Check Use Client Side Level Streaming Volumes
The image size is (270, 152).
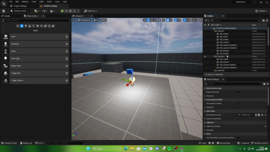coord(238,138)
